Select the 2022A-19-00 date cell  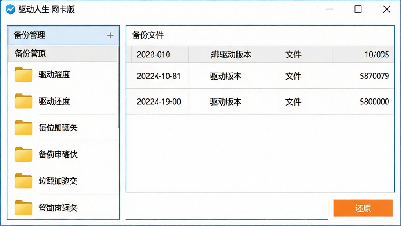click(159, 102)
